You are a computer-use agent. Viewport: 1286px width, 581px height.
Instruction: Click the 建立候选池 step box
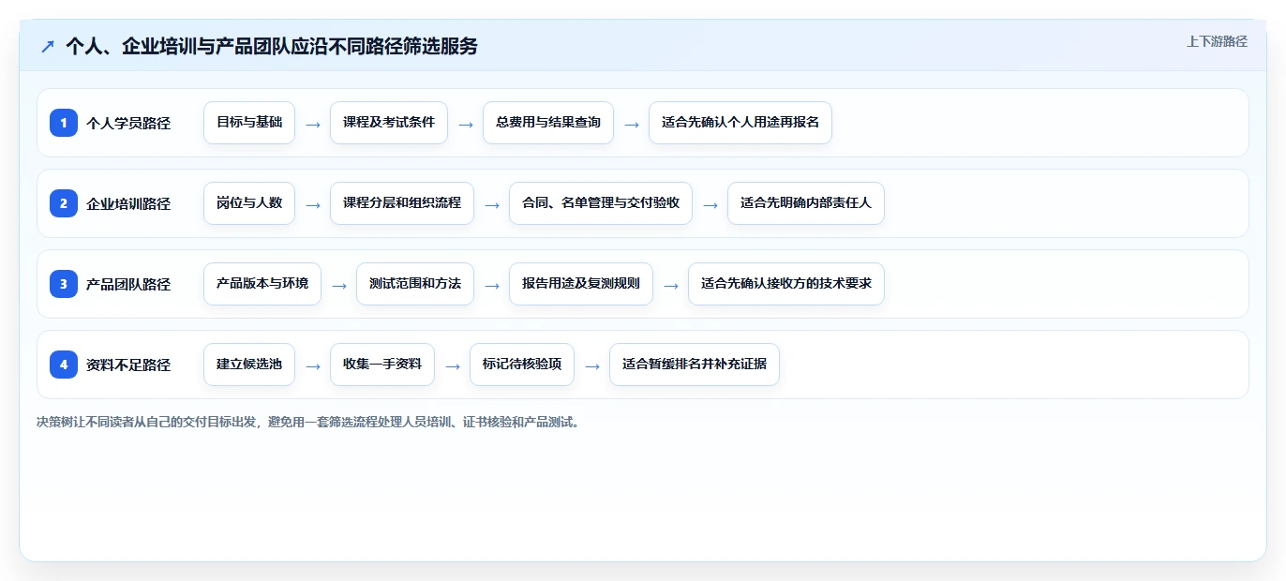pyautogui.click(x=249, y=365)
